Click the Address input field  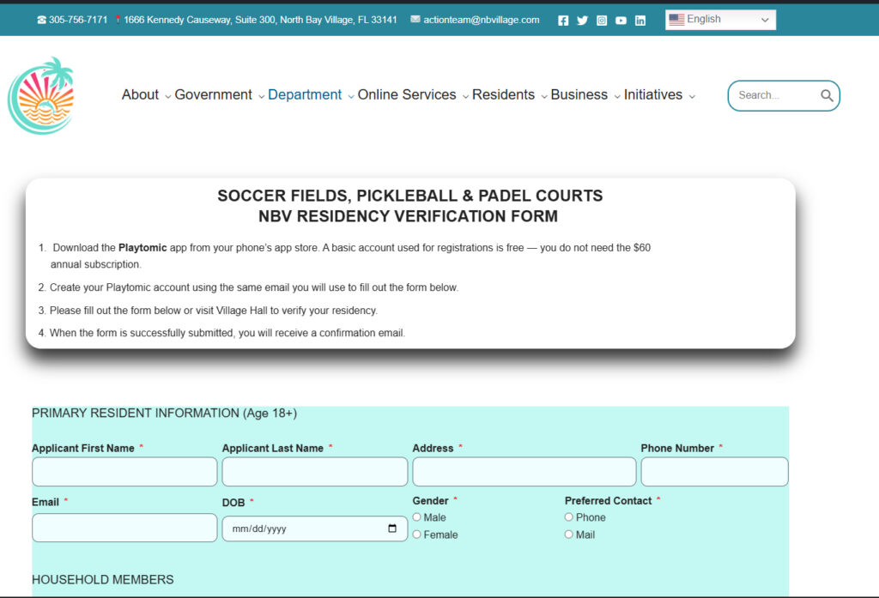[x=524, y=471]
